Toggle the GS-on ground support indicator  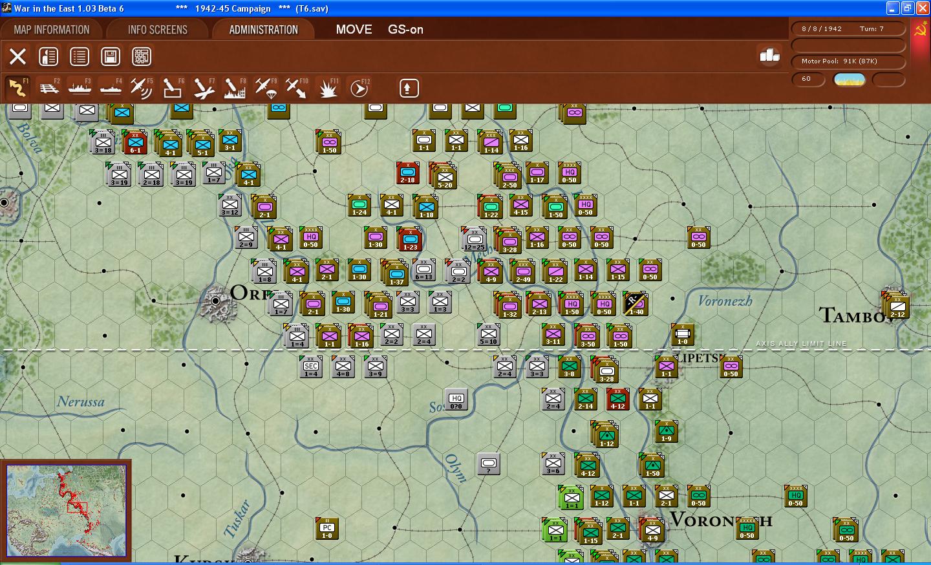(x=406, y=30)
